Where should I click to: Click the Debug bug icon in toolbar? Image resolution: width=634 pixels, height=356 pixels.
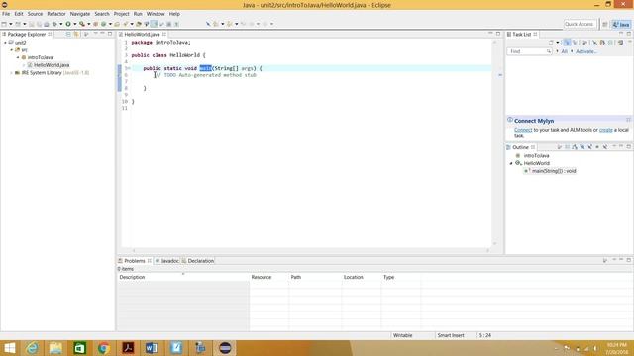(x=54, y=24)
